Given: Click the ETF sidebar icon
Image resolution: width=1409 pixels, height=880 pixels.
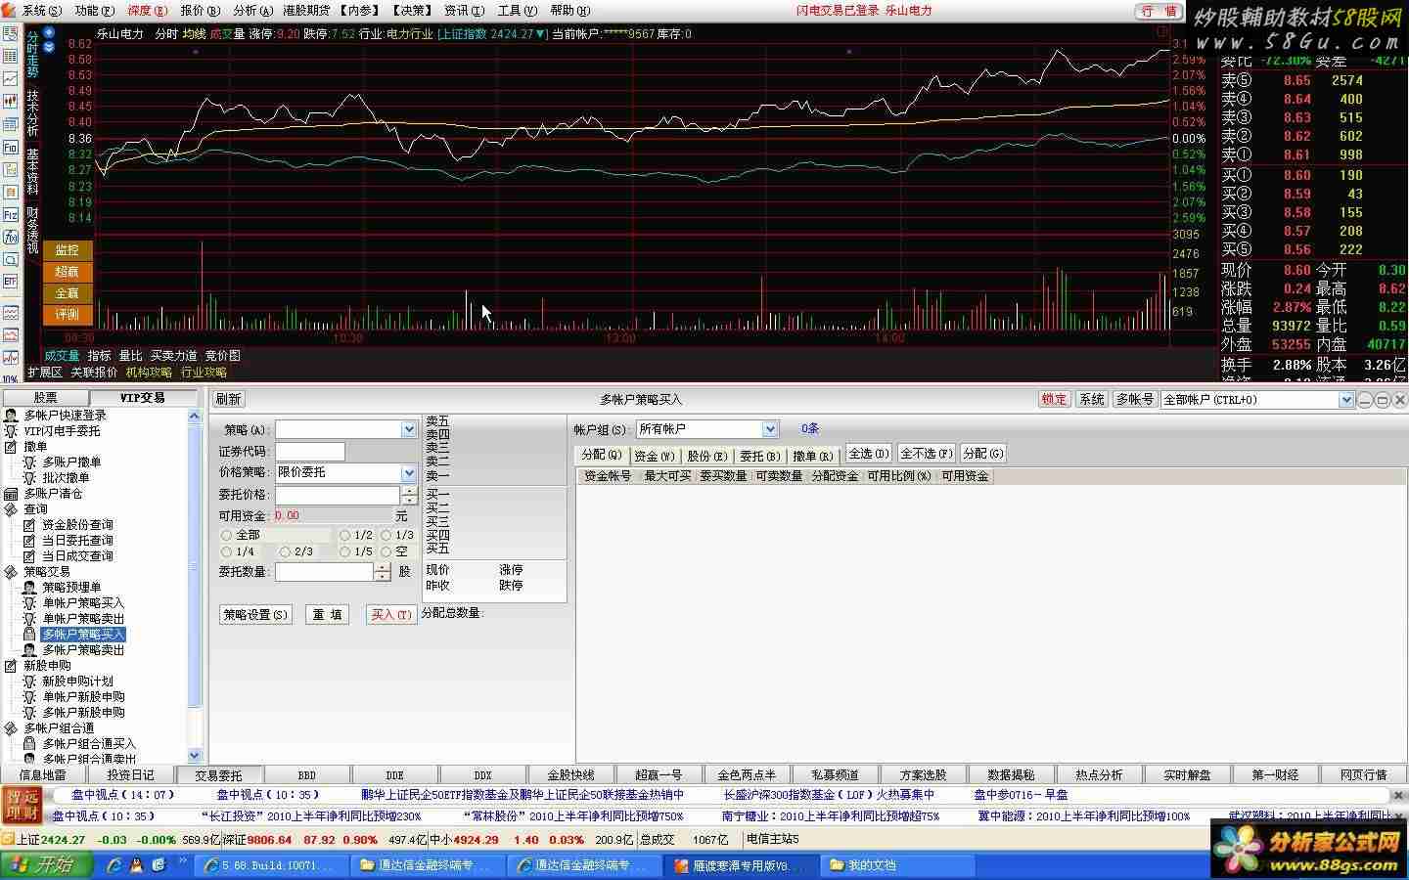Looking at the screenshot, I should tap(10, 282).
